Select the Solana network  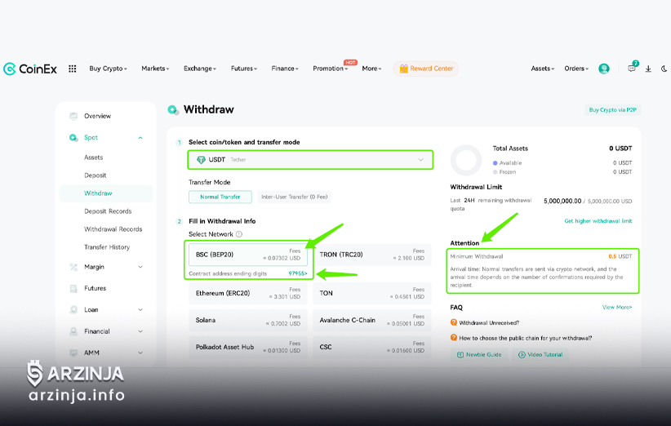point(248,321)
